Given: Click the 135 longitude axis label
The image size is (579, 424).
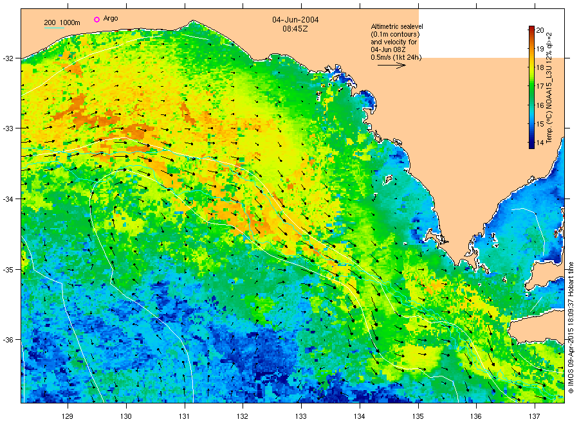Looking at the screenshot, I should coord(418,416).
